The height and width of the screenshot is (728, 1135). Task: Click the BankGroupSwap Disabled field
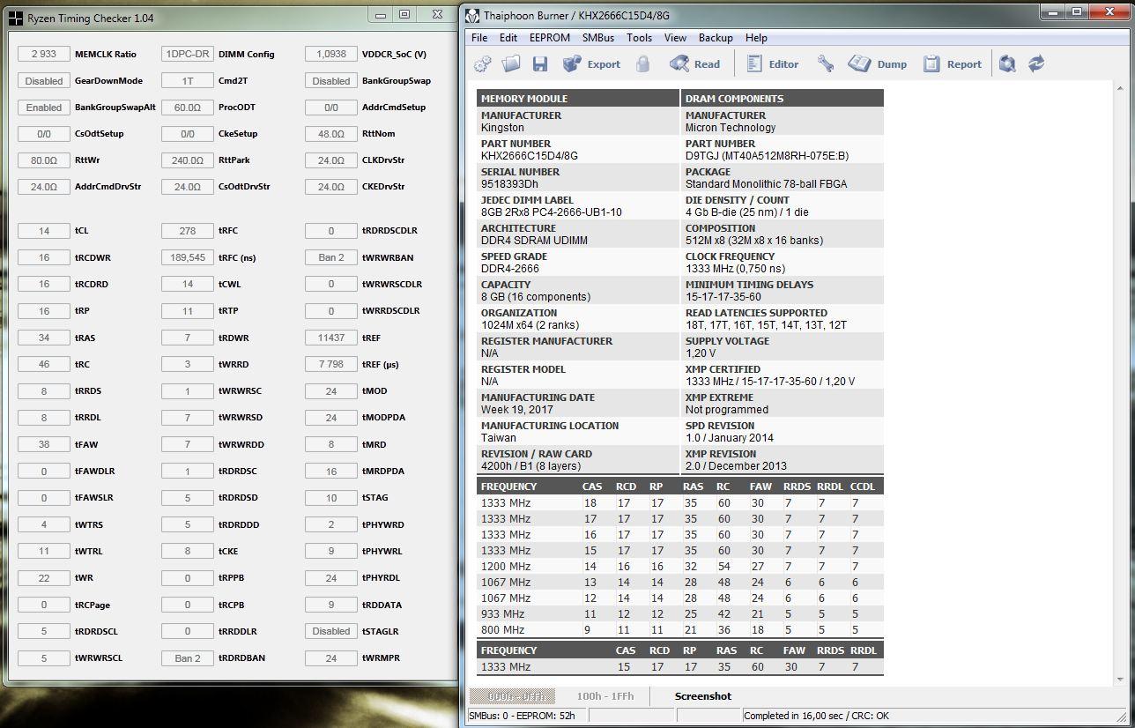point(331,80)
